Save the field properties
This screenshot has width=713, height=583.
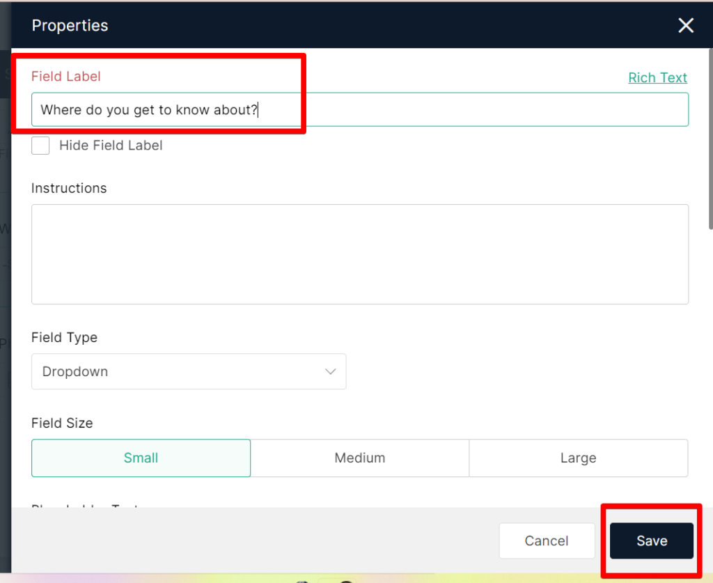[x=651, y=541]
